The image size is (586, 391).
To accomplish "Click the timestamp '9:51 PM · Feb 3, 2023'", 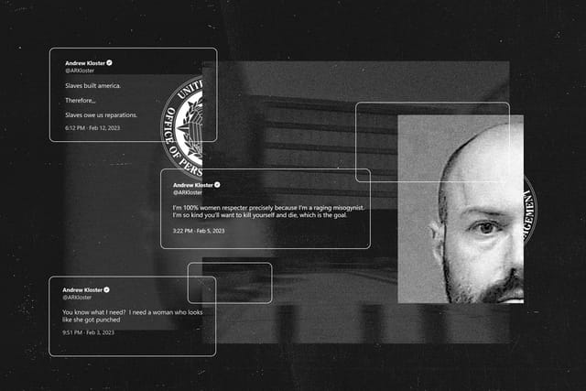I will tap(88, 332).
